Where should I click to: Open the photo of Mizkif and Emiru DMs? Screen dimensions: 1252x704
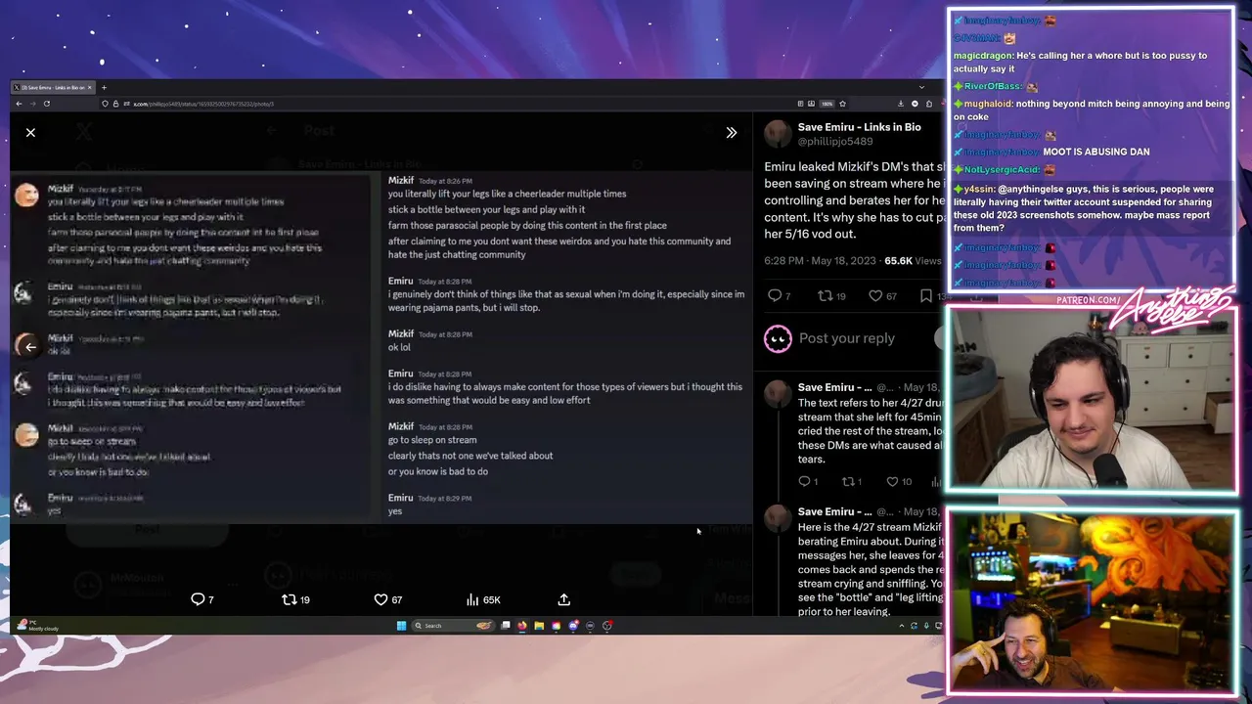380,347
